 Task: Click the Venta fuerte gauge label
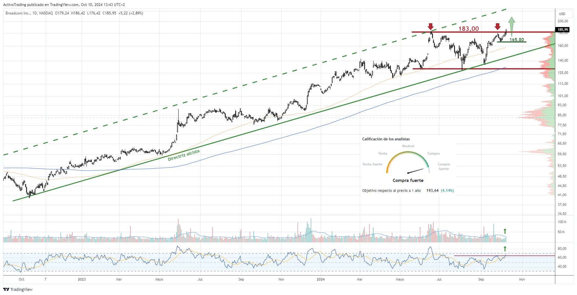372,164
